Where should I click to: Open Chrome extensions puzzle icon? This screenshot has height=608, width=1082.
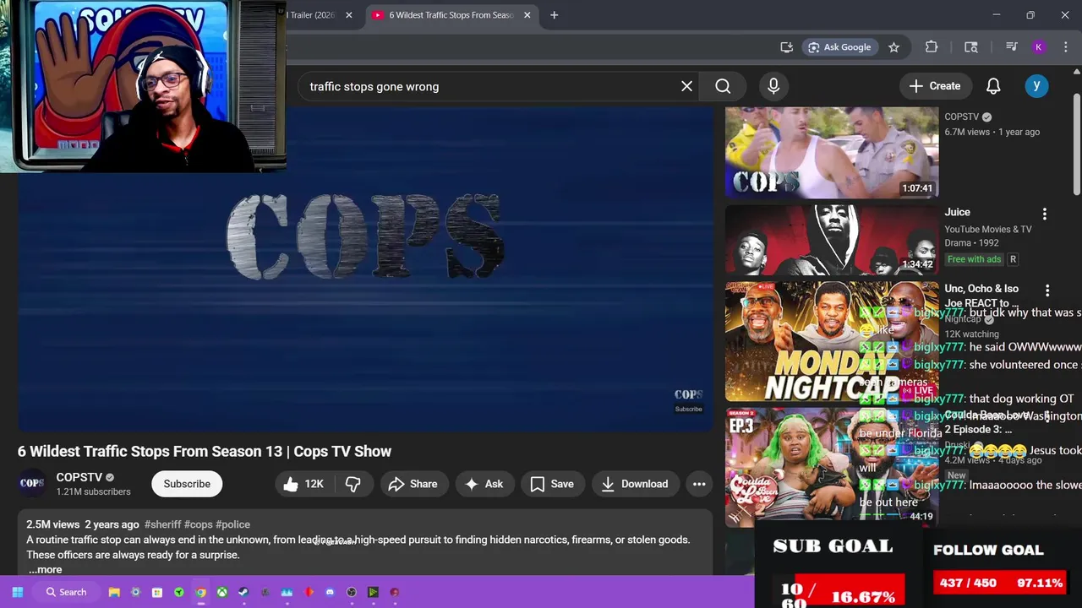[x=932, y=47]
